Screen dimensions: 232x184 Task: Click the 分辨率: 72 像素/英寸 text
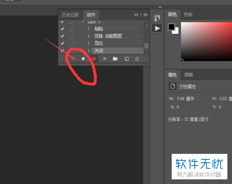coord(188,119)
